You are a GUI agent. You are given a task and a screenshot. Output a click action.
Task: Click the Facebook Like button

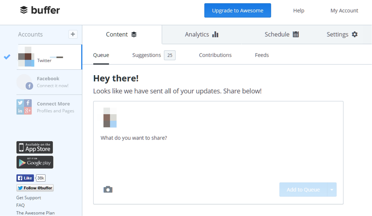25,178
